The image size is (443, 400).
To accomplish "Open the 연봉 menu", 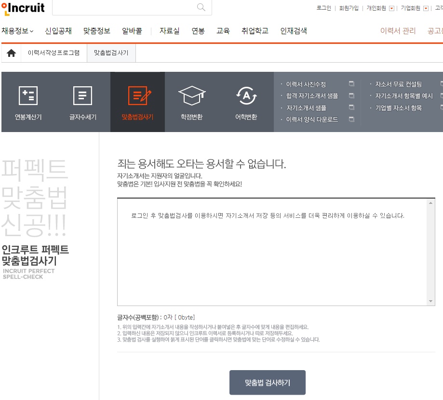I will pyautogui.click(x=198, y=31).
